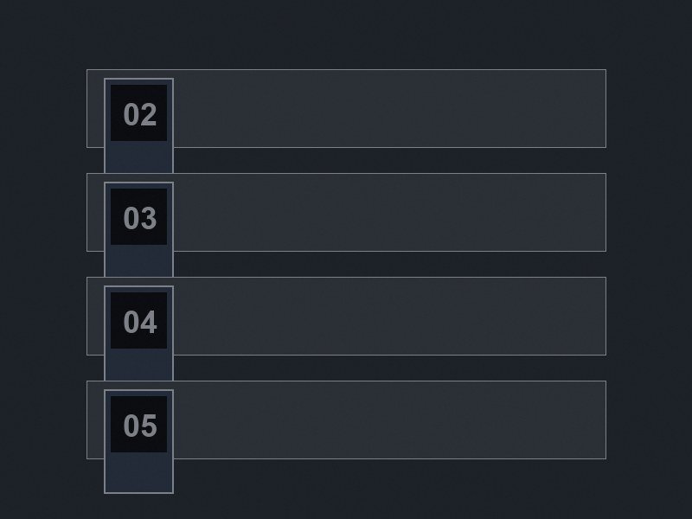The height and width of the screenshot is (519, 692).
Task: Select the 05 number tile
Action: tap(138, 424)
